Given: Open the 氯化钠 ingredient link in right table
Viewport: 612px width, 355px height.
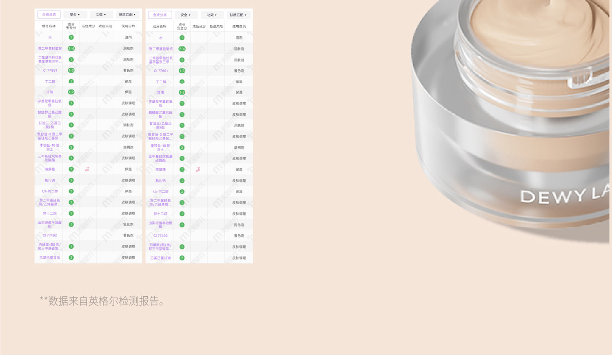Looking at the screenshot, I should pos(161,181).
